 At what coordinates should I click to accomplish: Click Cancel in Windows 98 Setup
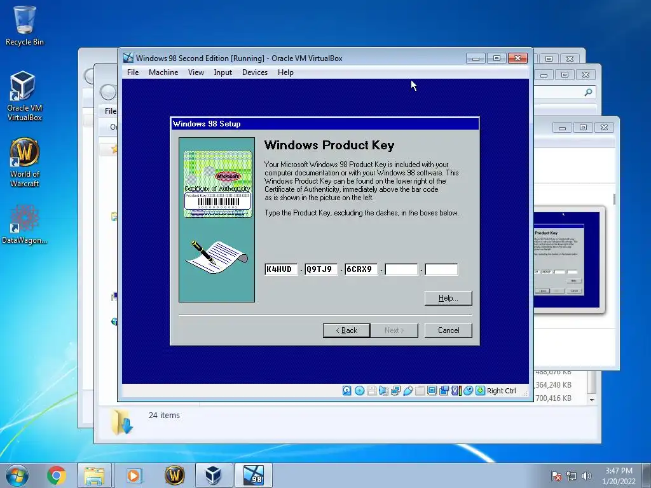click(448, 330)
